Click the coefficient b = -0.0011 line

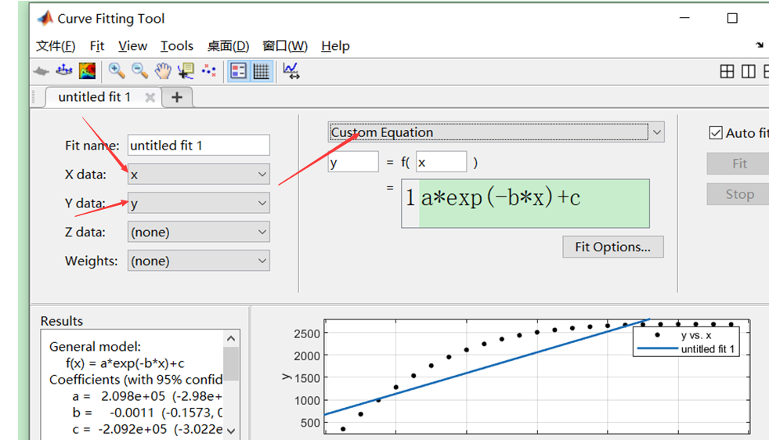click(x=147, y=413)
